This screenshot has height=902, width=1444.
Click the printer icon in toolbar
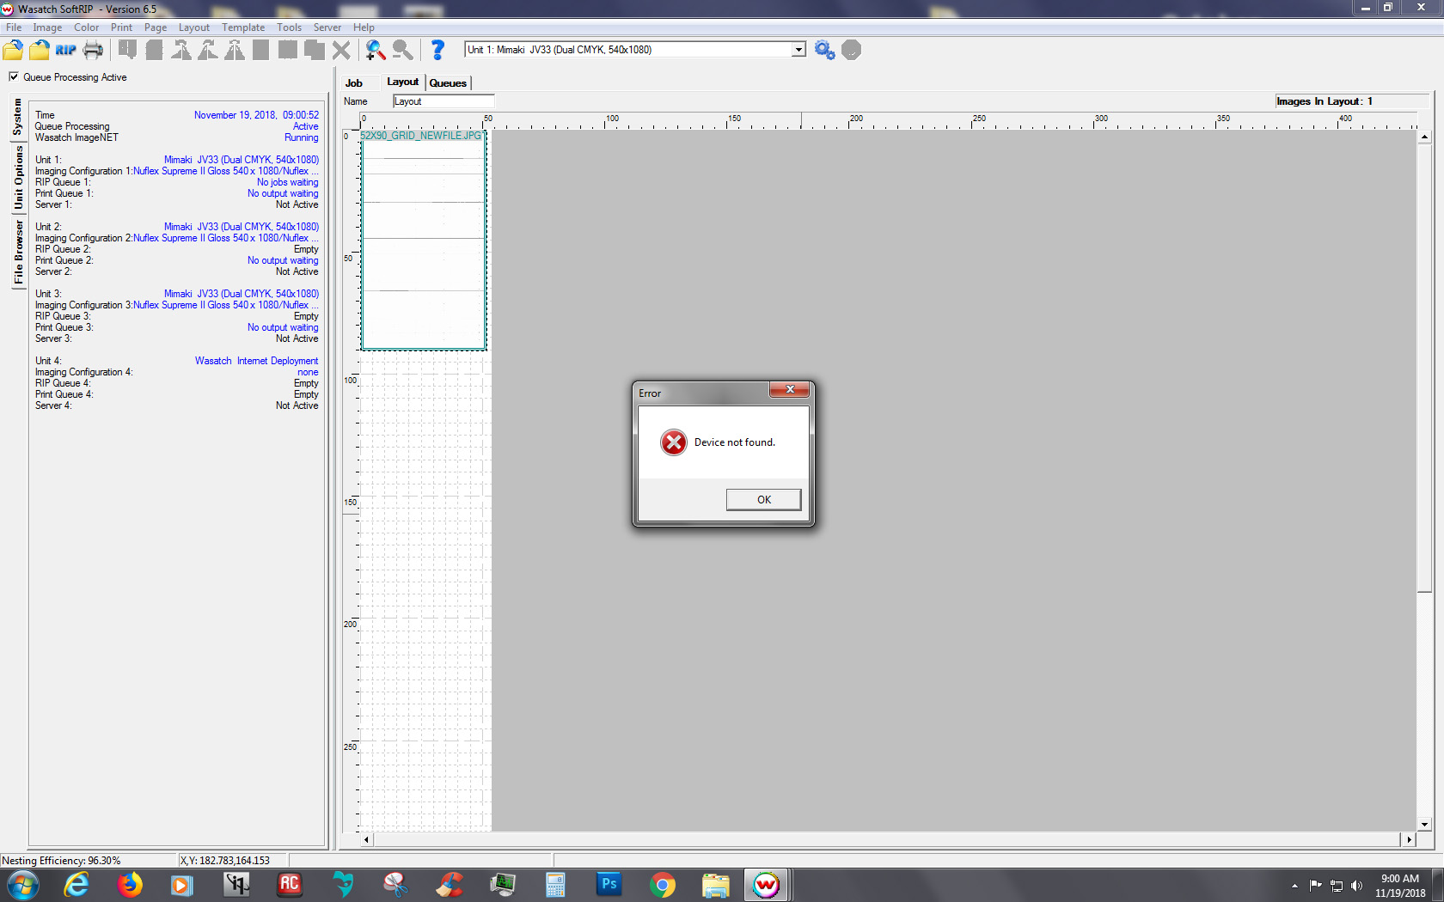tap(93, 50)
